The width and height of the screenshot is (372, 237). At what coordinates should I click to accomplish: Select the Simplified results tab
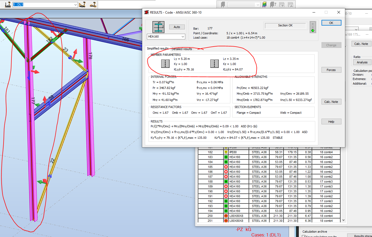click(x=158, y=49)
